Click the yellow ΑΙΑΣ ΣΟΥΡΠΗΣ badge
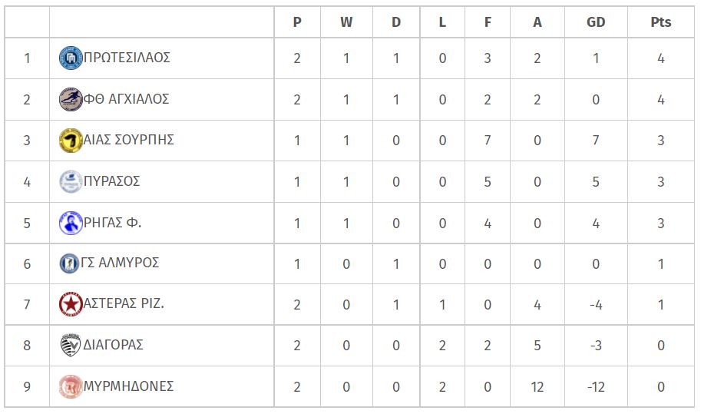The height and width of the screenshot is (414, 701). coord(71,141)
